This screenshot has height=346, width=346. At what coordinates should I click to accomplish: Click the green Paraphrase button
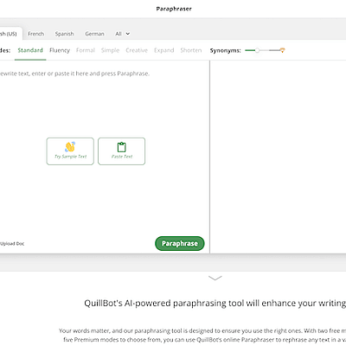click(x=180, y=244)
